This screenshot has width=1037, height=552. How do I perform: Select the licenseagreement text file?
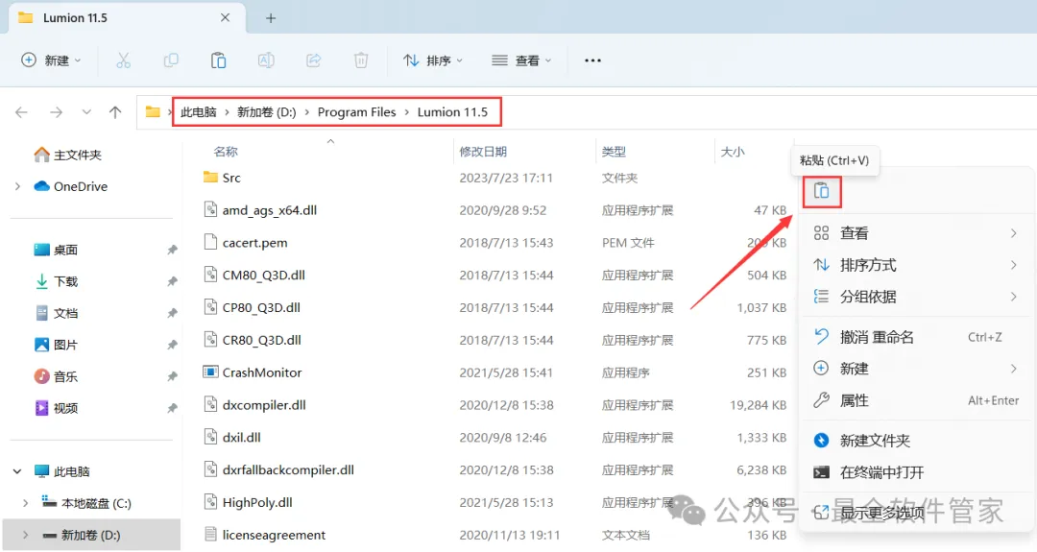(x=494, y=535)
